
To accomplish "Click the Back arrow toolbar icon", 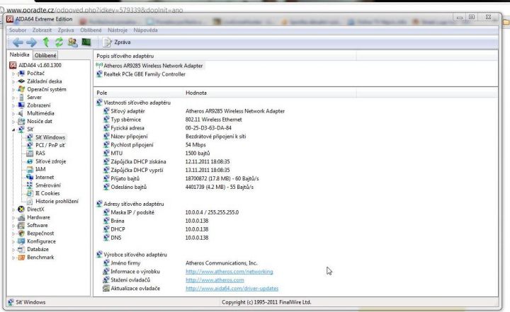I will coord(18,42).
